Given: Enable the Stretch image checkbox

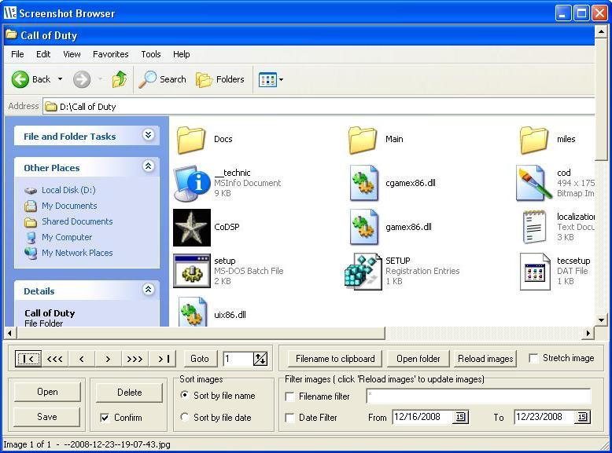Looking at the screenshot, I should pos(533,358).
